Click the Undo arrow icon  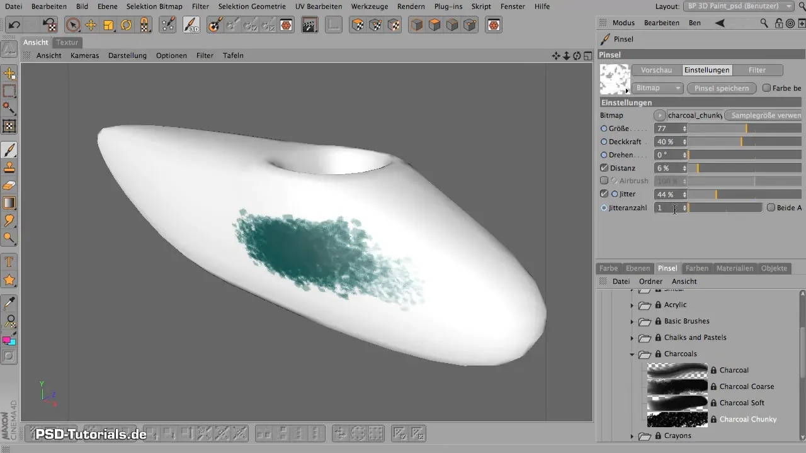click(14, 25)
